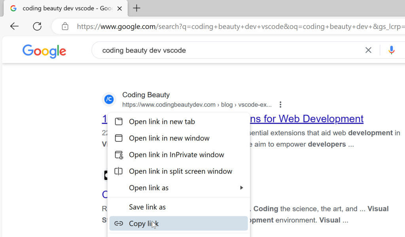The image size is (405, 237).
Task: Click the Google logo
Action: pos(44,51)
